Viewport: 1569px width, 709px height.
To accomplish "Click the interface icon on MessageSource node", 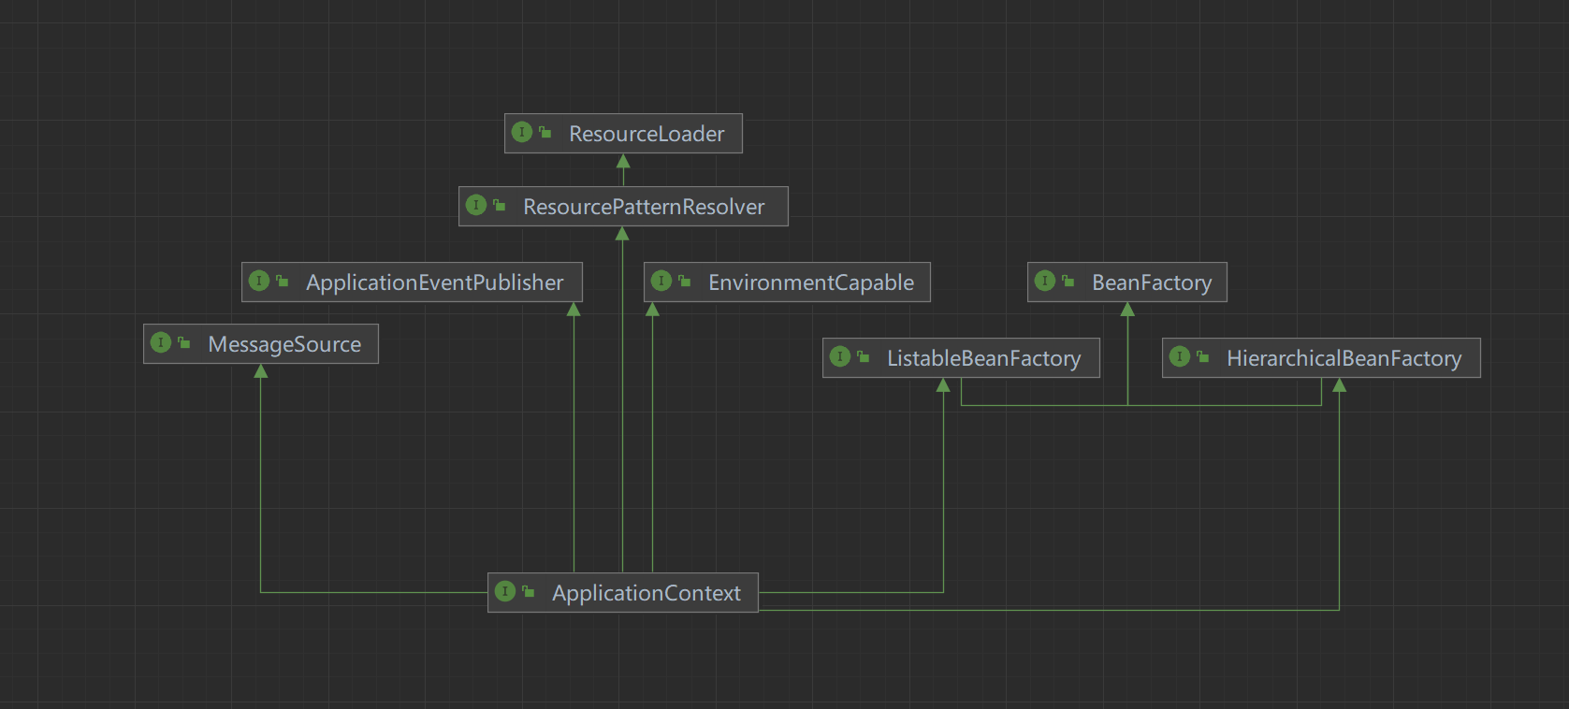I will click(x=161, y=342).
